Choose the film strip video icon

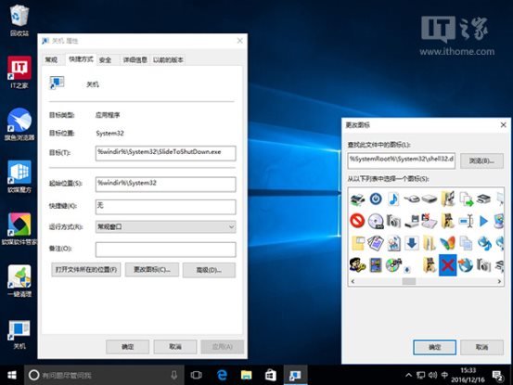click(376, 265)
